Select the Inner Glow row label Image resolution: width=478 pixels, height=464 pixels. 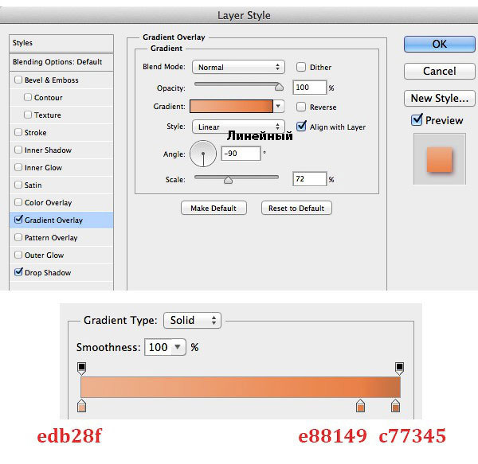(x=43, y=167)
